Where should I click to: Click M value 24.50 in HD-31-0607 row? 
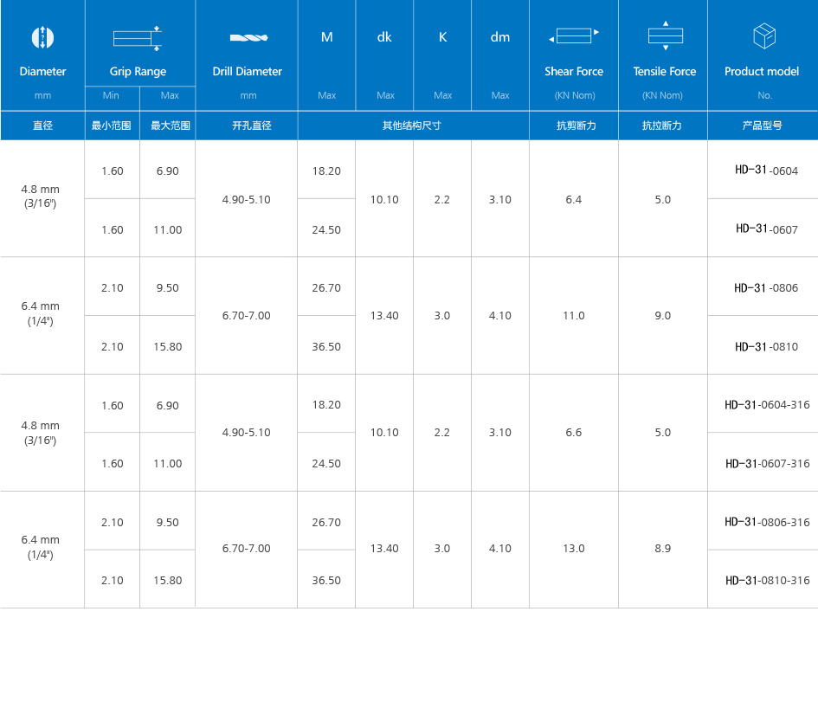[326, 230]
